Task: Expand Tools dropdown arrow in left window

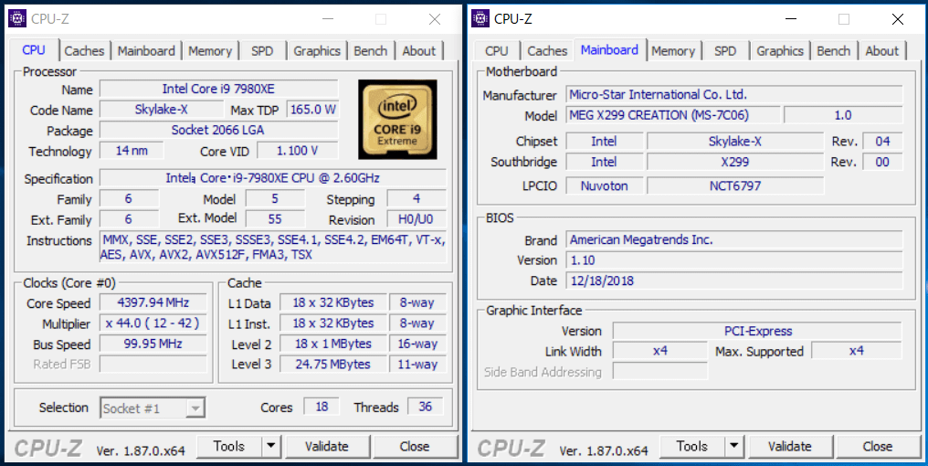Action: [271, 447]
